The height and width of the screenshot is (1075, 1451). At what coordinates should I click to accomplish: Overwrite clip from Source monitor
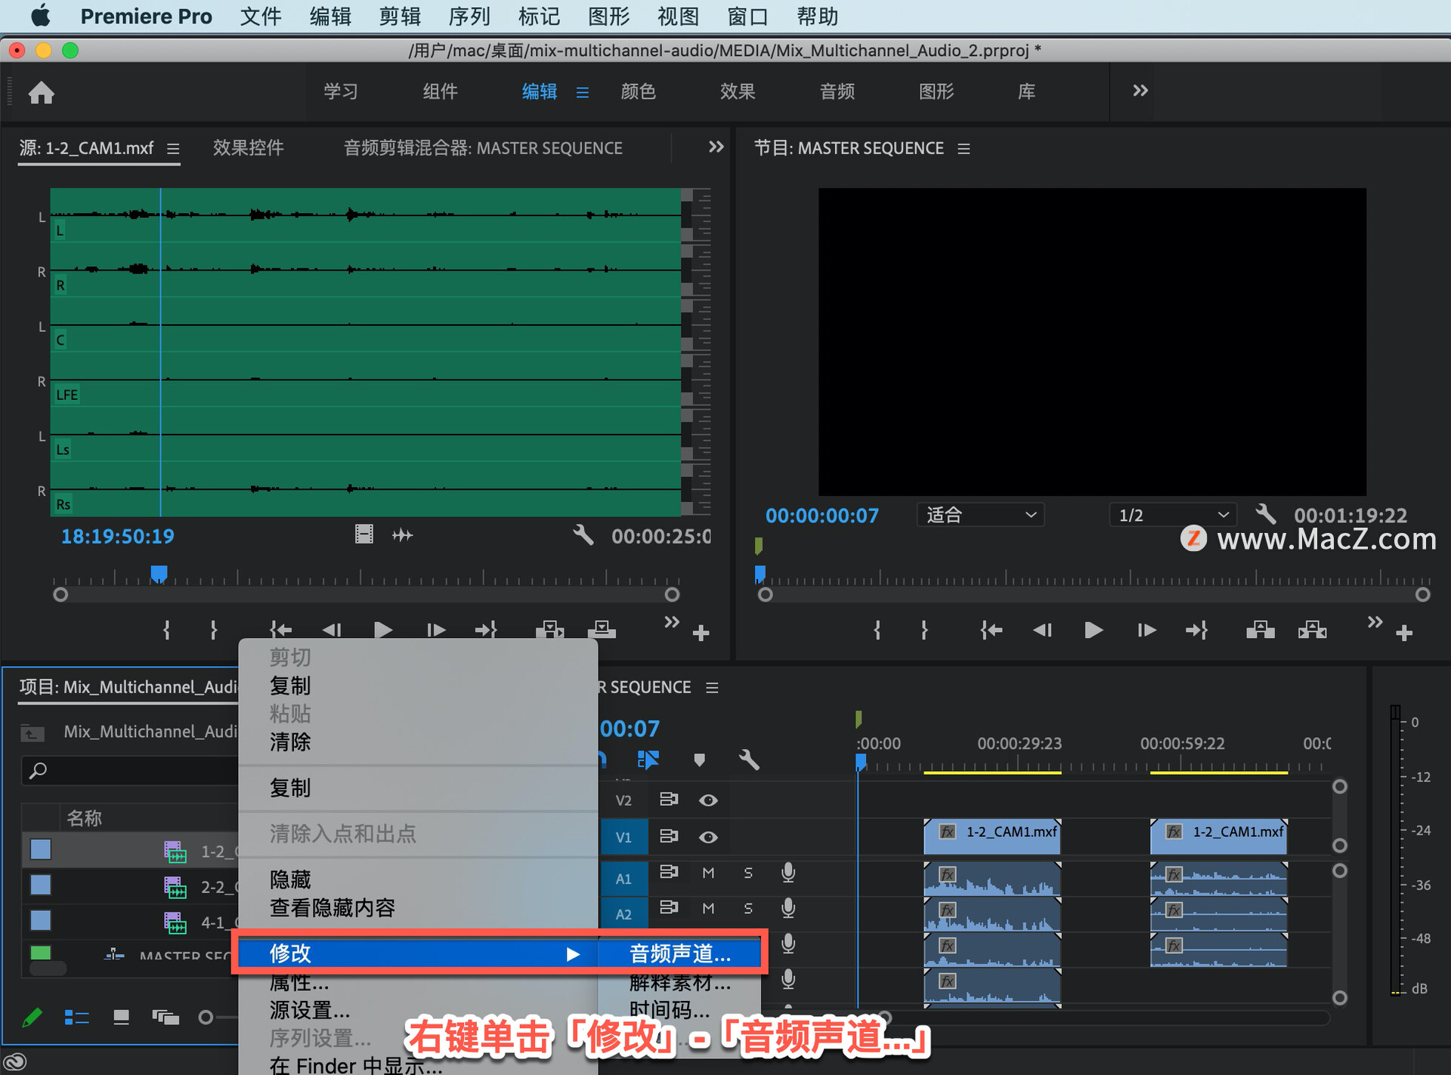[x=602, y=630]
